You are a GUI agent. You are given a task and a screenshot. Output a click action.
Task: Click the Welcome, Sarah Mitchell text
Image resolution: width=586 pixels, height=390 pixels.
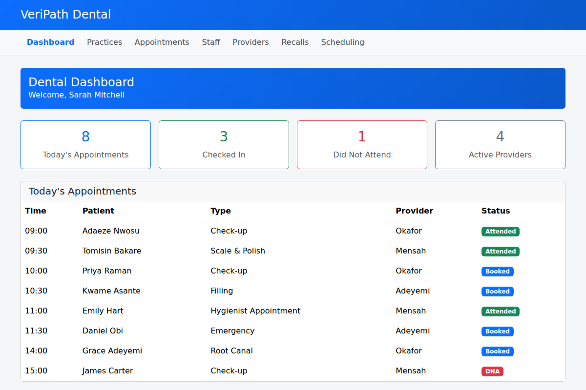(x=76, y=95)
